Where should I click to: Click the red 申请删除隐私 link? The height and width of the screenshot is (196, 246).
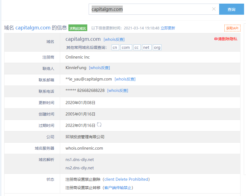225,39
